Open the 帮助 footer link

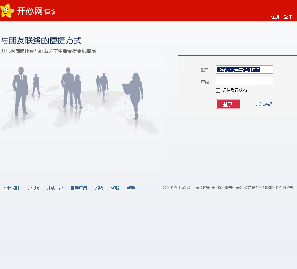click(x=131, y=188)
